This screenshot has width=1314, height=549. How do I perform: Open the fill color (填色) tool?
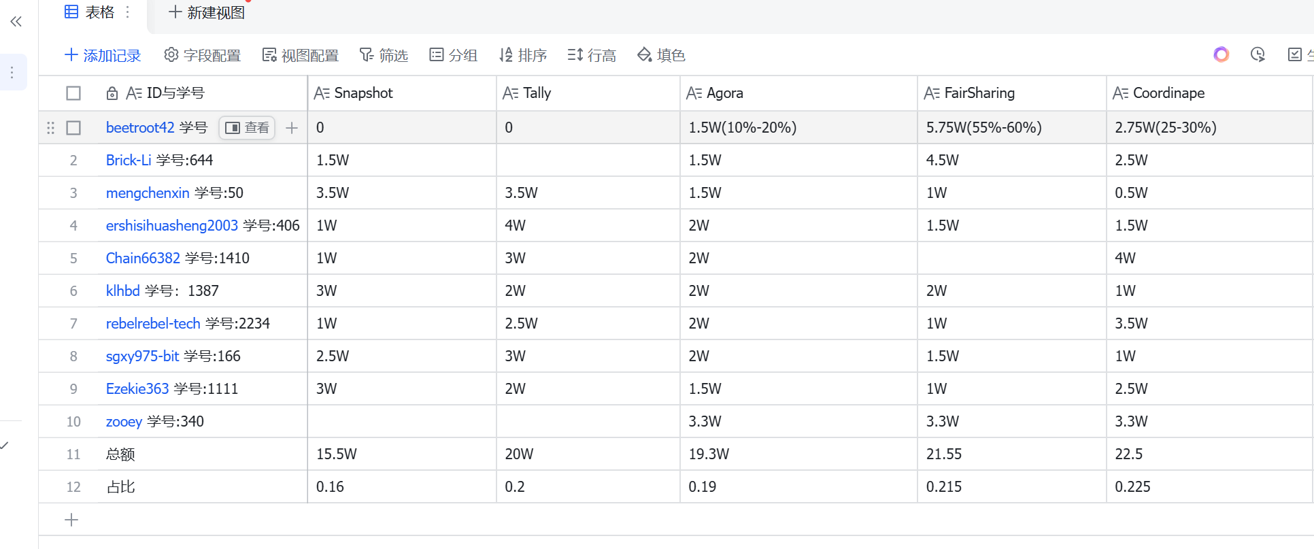pos(660,55)
